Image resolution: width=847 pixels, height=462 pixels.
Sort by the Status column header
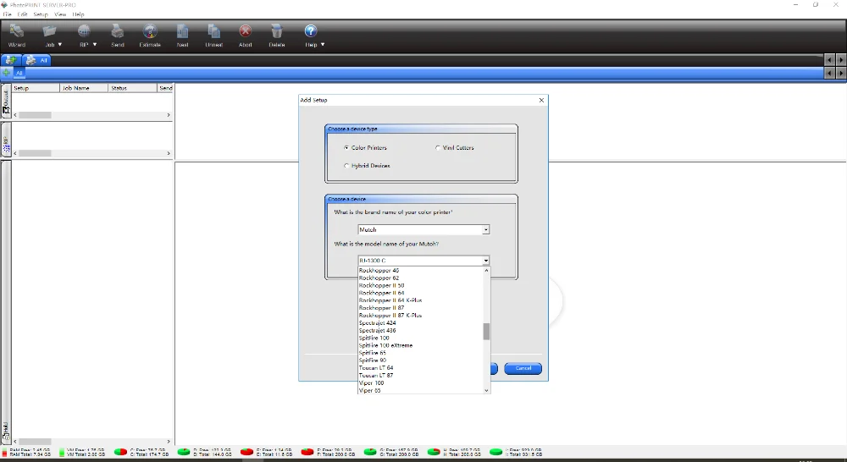click(x=132, y=88)
